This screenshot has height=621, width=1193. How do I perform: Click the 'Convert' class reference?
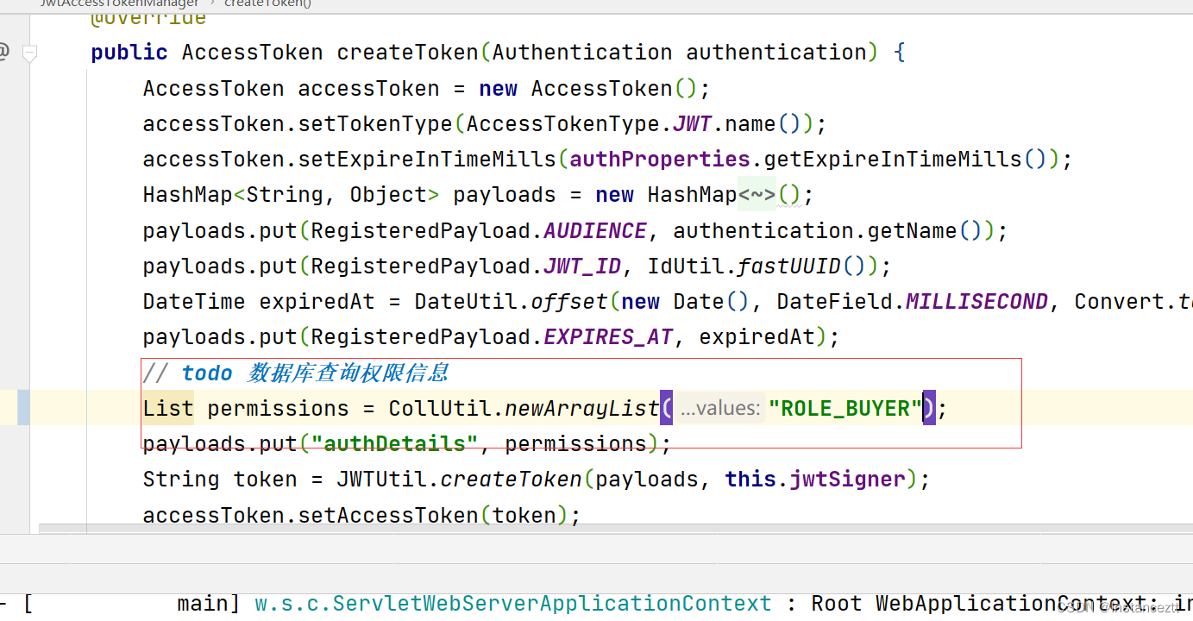pyautogui.click(x=1120, y=302)
